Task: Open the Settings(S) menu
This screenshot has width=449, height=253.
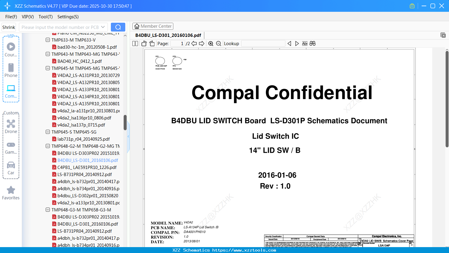Action: (x=68, y=17)
